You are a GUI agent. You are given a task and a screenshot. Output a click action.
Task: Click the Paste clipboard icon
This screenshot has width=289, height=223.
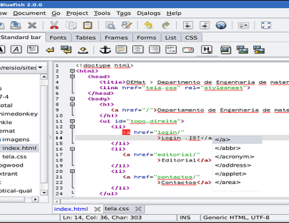88,25
